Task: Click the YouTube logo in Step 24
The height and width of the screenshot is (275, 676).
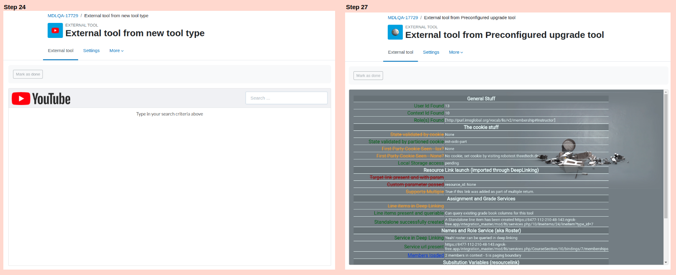Action: pyautogui.click(x=41, y=99)
